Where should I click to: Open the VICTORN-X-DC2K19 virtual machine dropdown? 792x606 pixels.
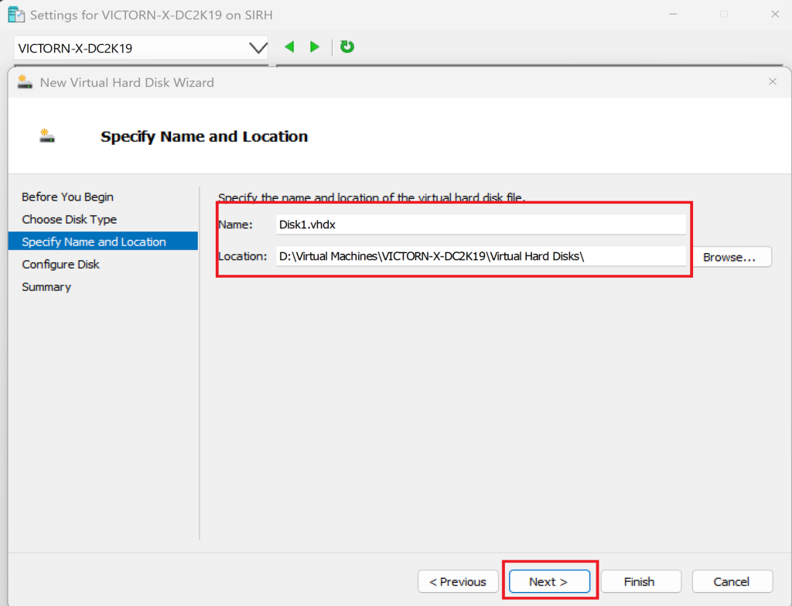[x=258, y=48]
